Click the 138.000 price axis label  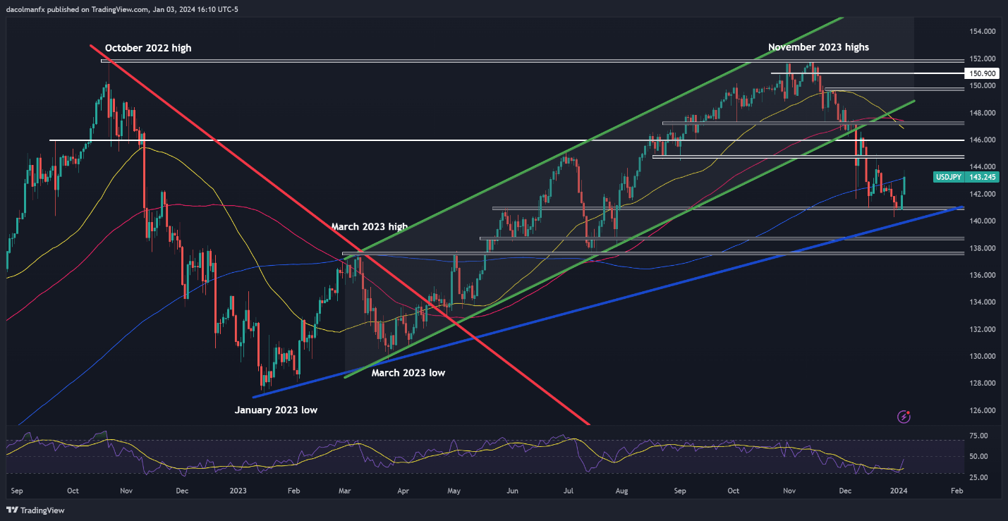[x=983, y=248]
